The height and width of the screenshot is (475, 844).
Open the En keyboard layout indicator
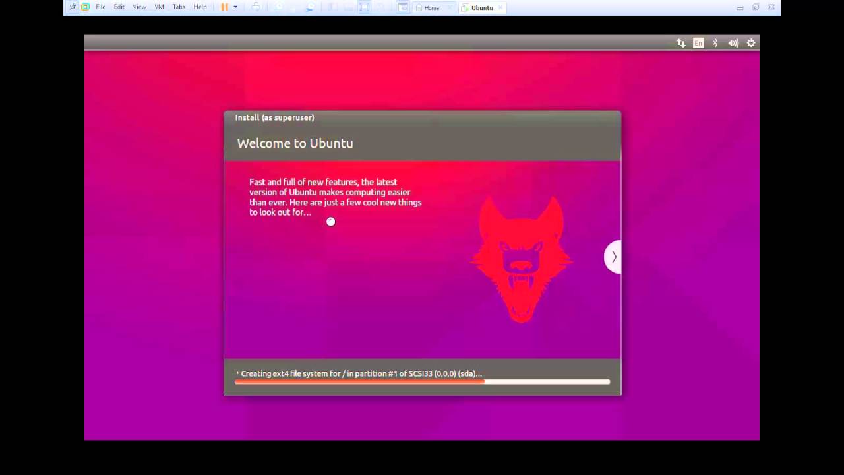698,43
